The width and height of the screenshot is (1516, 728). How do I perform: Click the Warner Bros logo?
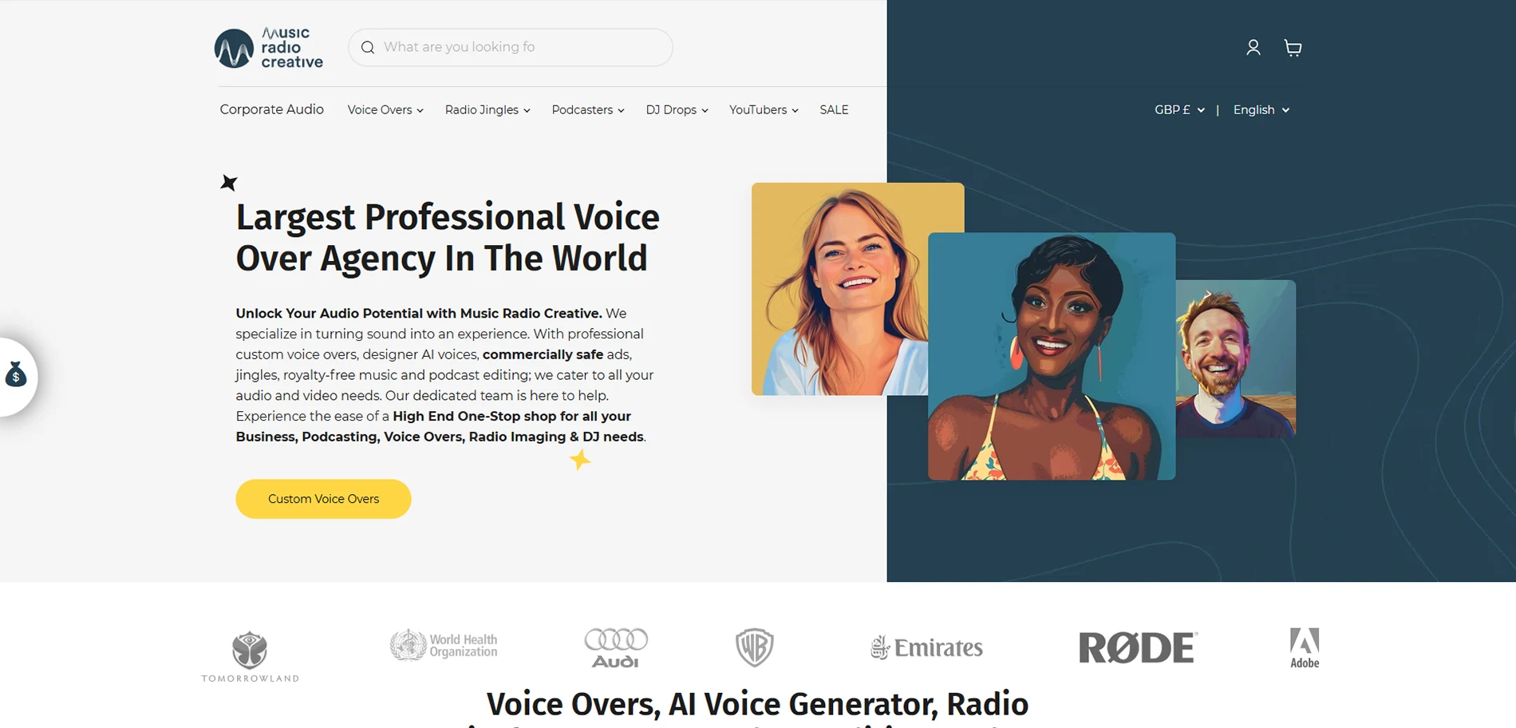coord(753,647)
